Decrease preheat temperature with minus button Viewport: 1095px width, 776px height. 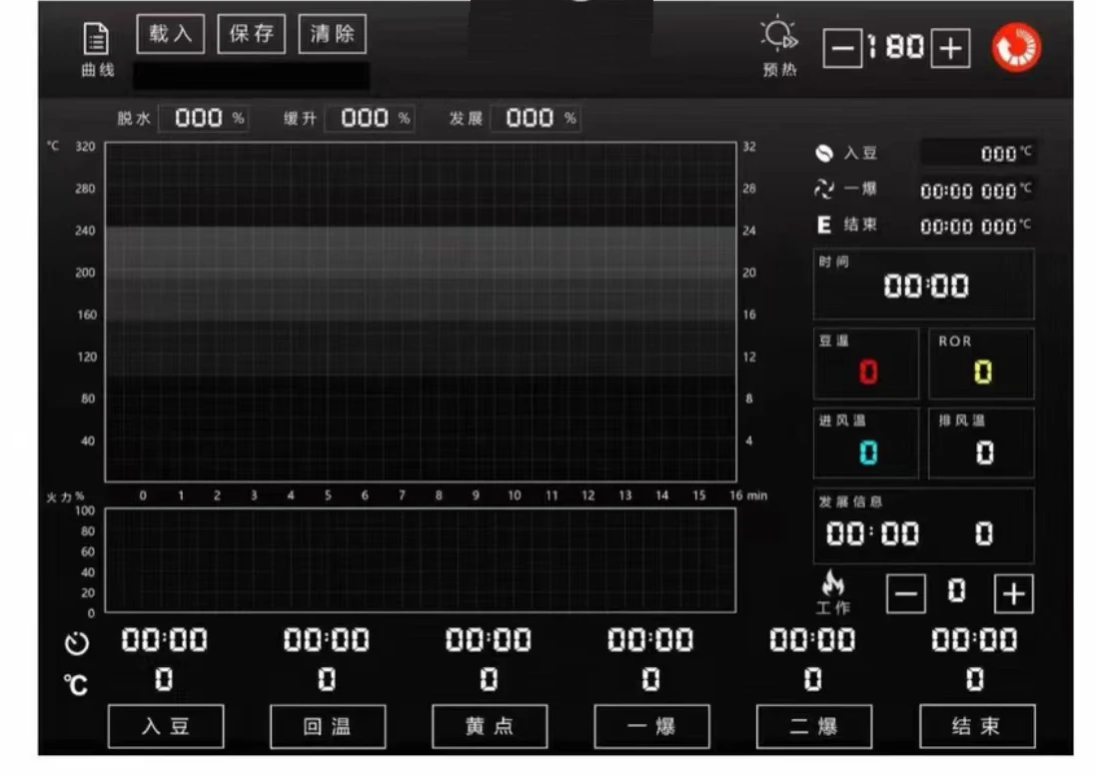[842, 48]
